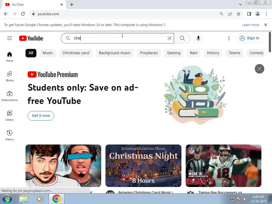Select the Music filter chip

[x=48, y=53]
